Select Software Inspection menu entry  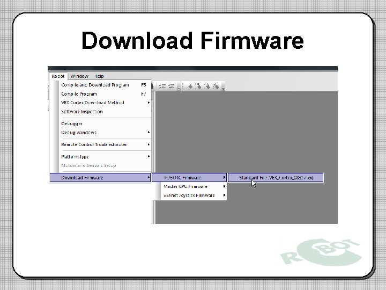[100, 112]
